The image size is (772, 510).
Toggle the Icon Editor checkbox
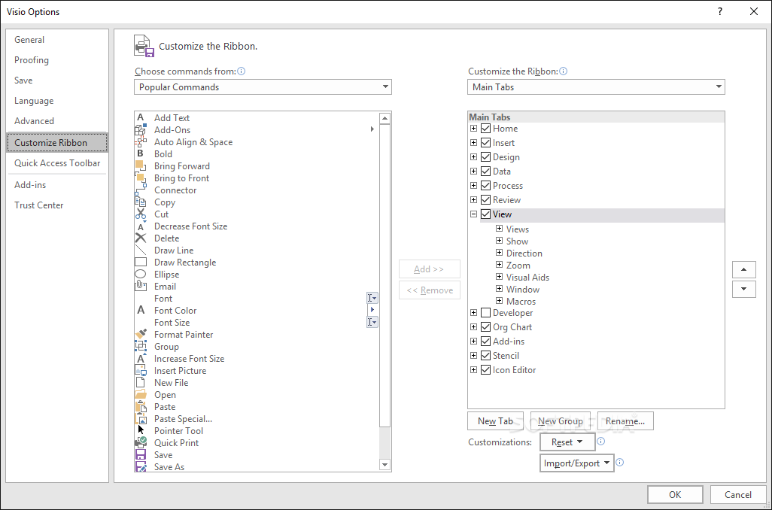pyautogui.click(x=485, y=369)
